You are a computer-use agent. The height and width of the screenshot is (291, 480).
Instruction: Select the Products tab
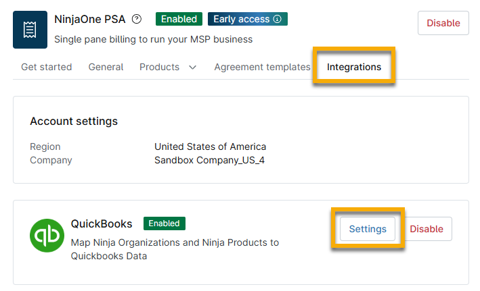tap(160, 67)
